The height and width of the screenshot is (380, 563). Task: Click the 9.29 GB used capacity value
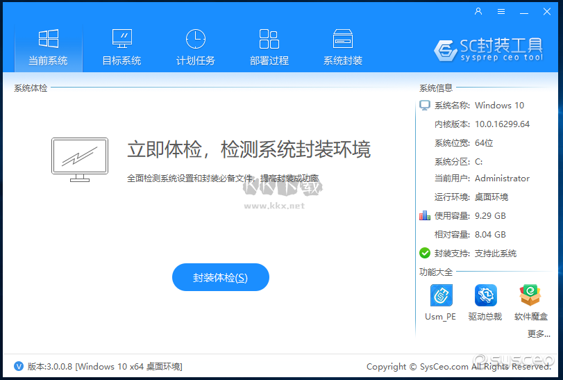tap(490, 215)
